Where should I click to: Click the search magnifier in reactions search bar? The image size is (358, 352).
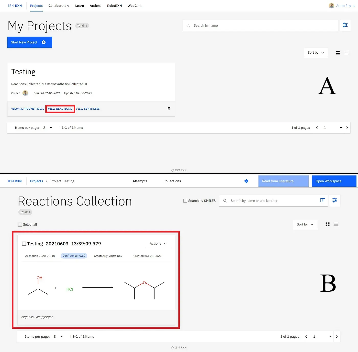[x=225, y=201]
